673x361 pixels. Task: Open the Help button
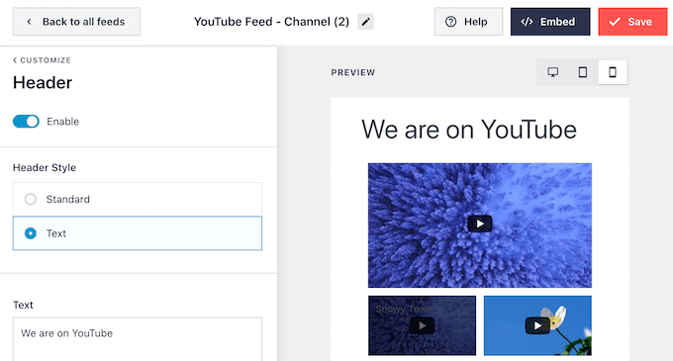(x=468, y=22)
